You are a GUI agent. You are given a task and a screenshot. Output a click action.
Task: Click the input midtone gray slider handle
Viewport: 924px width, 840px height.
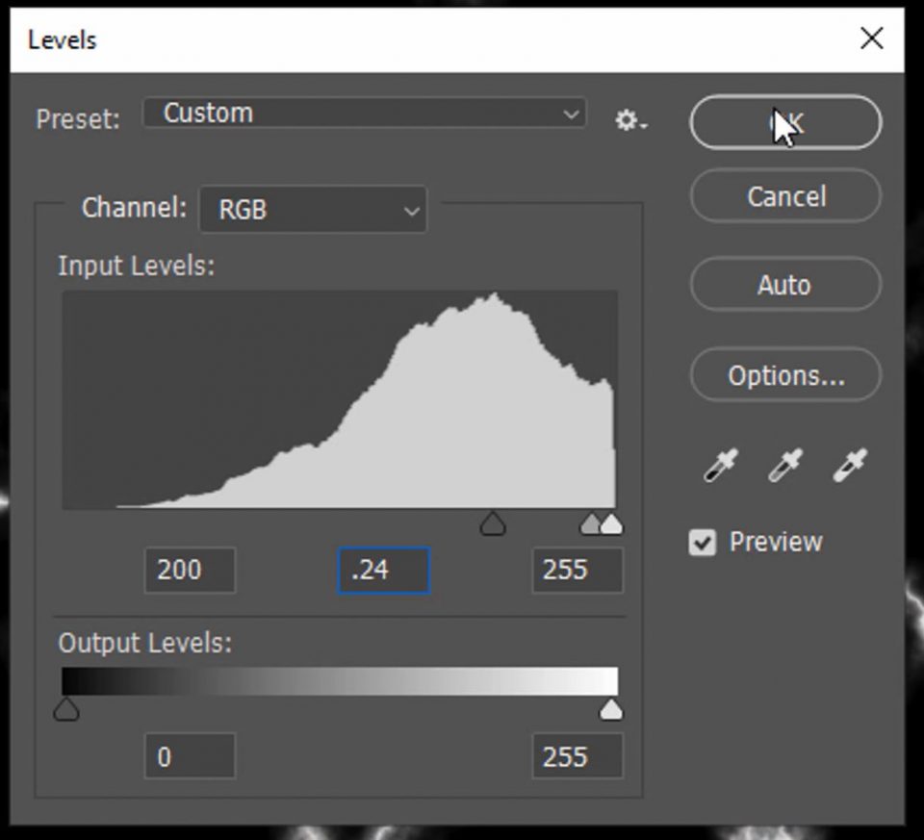(x=493, y=523)
